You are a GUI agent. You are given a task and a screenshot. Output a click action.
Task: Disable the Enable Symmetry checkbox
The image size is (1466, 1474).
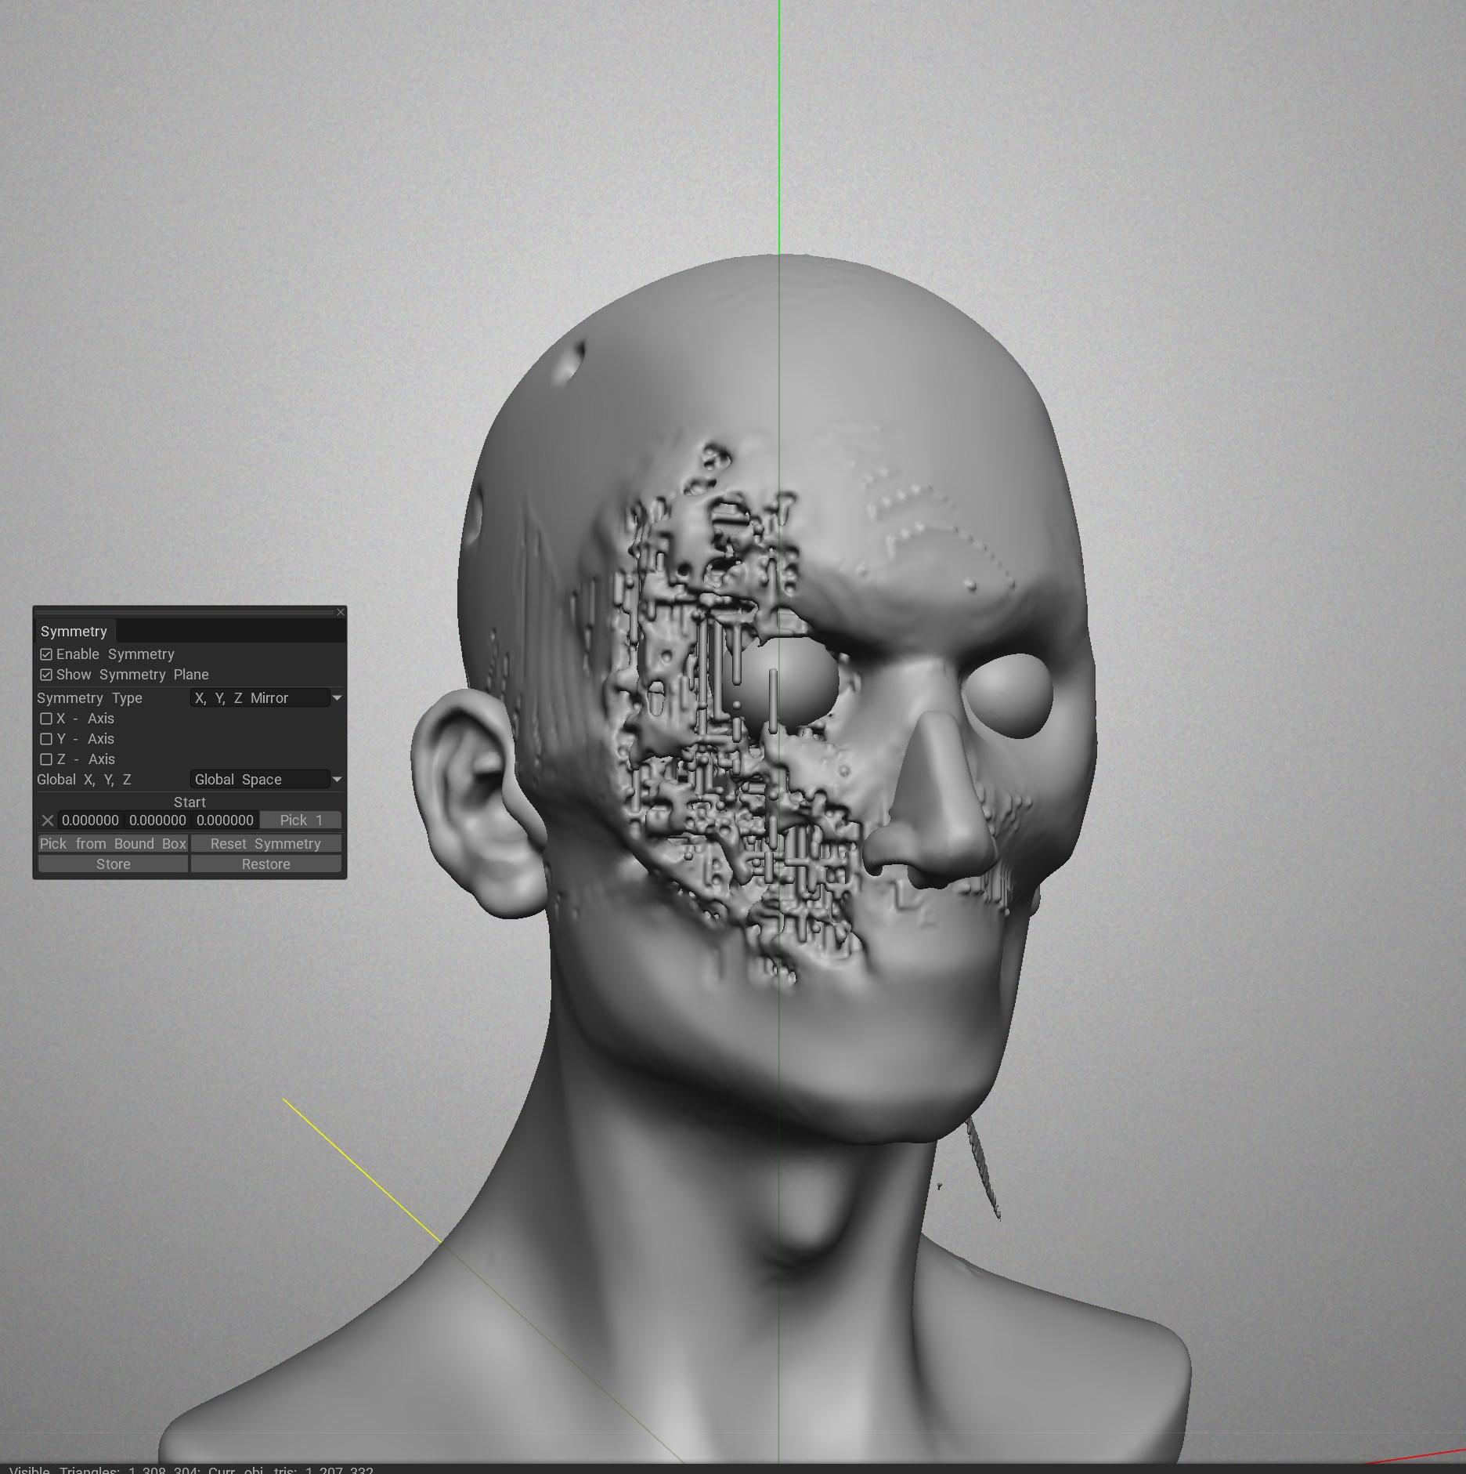pos(46,654)
